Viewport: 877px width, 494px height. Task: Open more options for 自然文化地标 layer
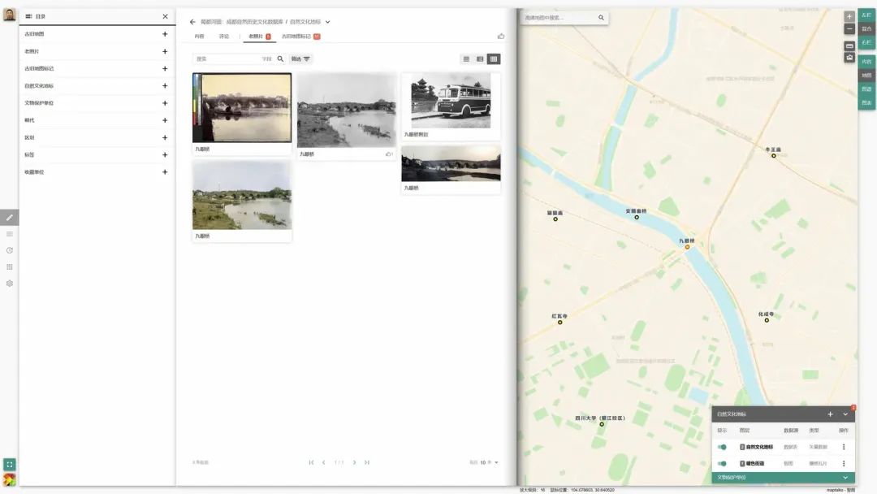coord(844,447)
